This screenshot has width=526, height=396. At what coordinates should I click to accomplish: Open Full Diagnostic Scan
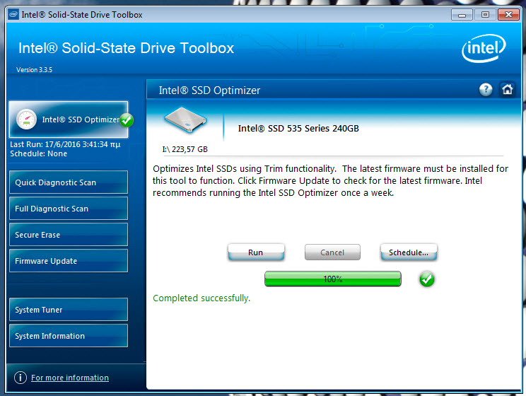69,209
